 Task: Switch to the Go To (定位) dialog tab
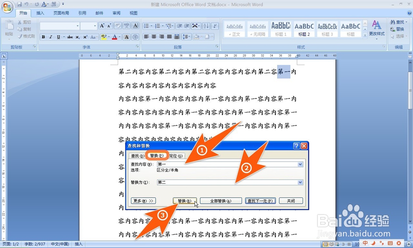[x=176, y=156]
